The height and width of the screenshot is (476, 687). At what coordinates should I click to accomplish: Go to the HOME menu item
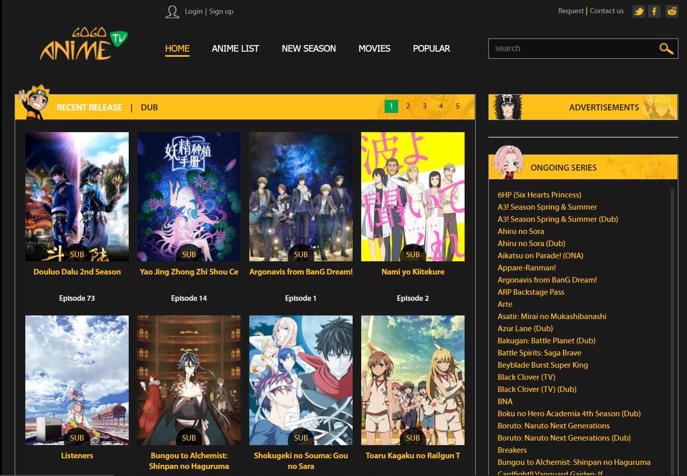click(177, 49)
